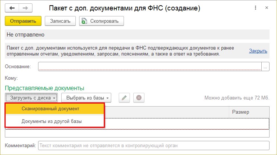Click the Можно добавить еще 72 Мб. text
The image size is (277, 155).
(x=237, y=98)
